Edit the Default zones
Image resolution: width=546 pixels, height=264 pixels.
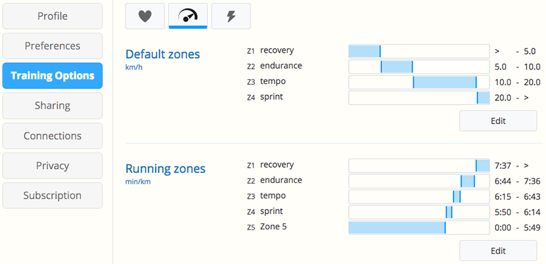click(x=498, y=121)
